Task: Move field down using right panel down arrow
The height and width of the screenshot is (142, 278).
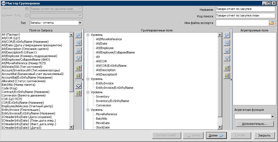Action: (227, 58)
